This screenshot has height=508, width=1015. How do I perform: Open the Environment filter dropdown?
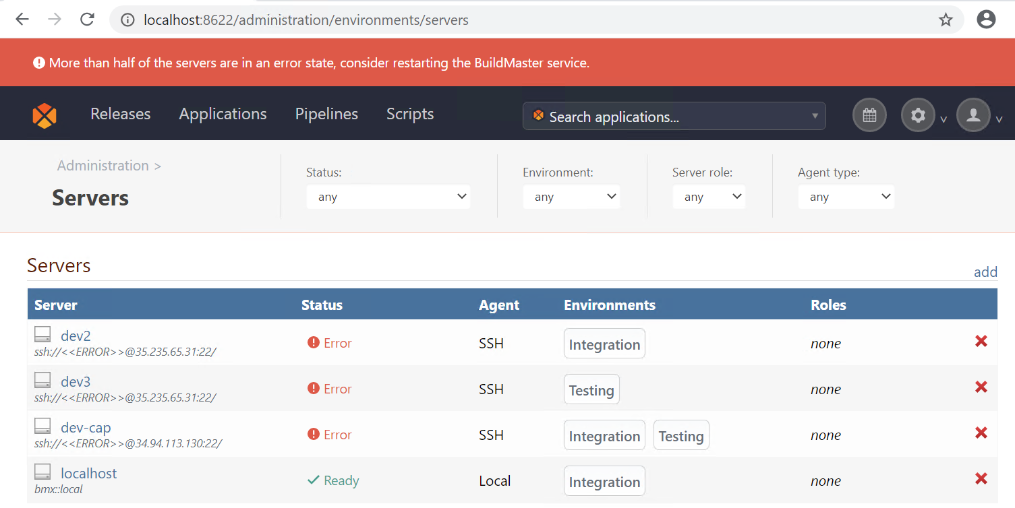click(571, 197)
